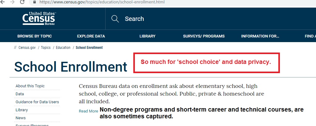The width and height of the screenshot is (316, 126).
Task: Open Guidance for Data Users
Action: coord(37,102)
